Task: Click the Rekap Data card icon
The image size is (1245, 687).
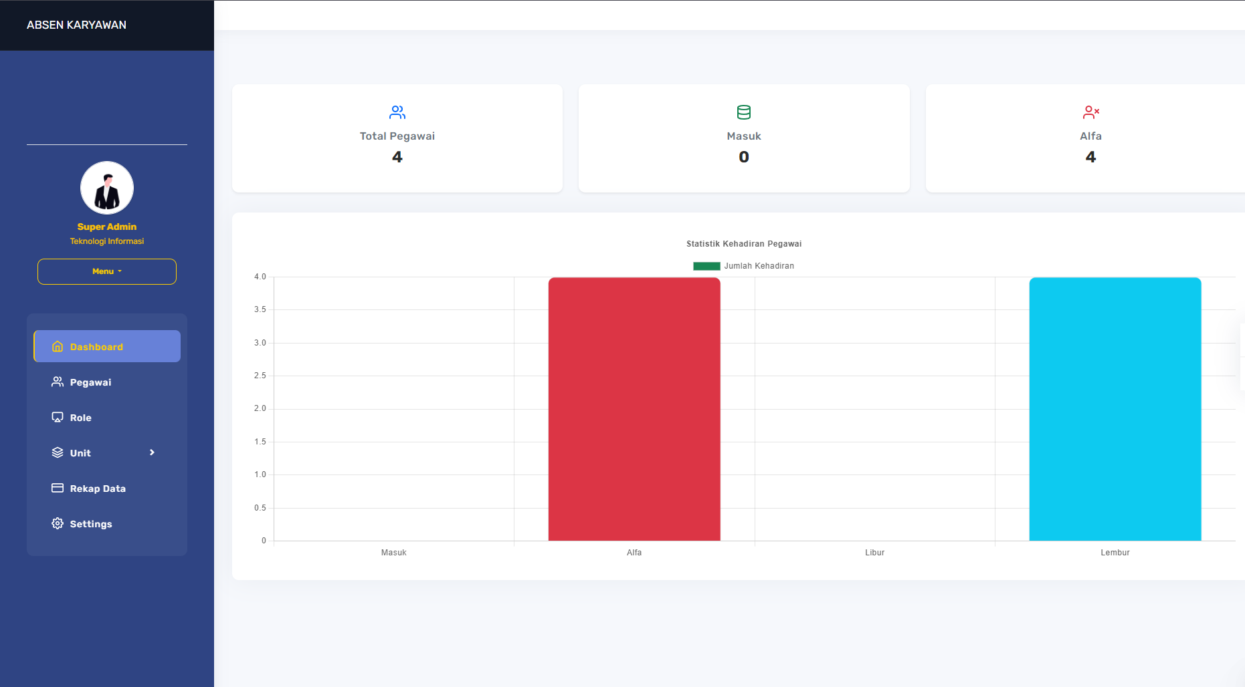Action: tap(58, 488)
